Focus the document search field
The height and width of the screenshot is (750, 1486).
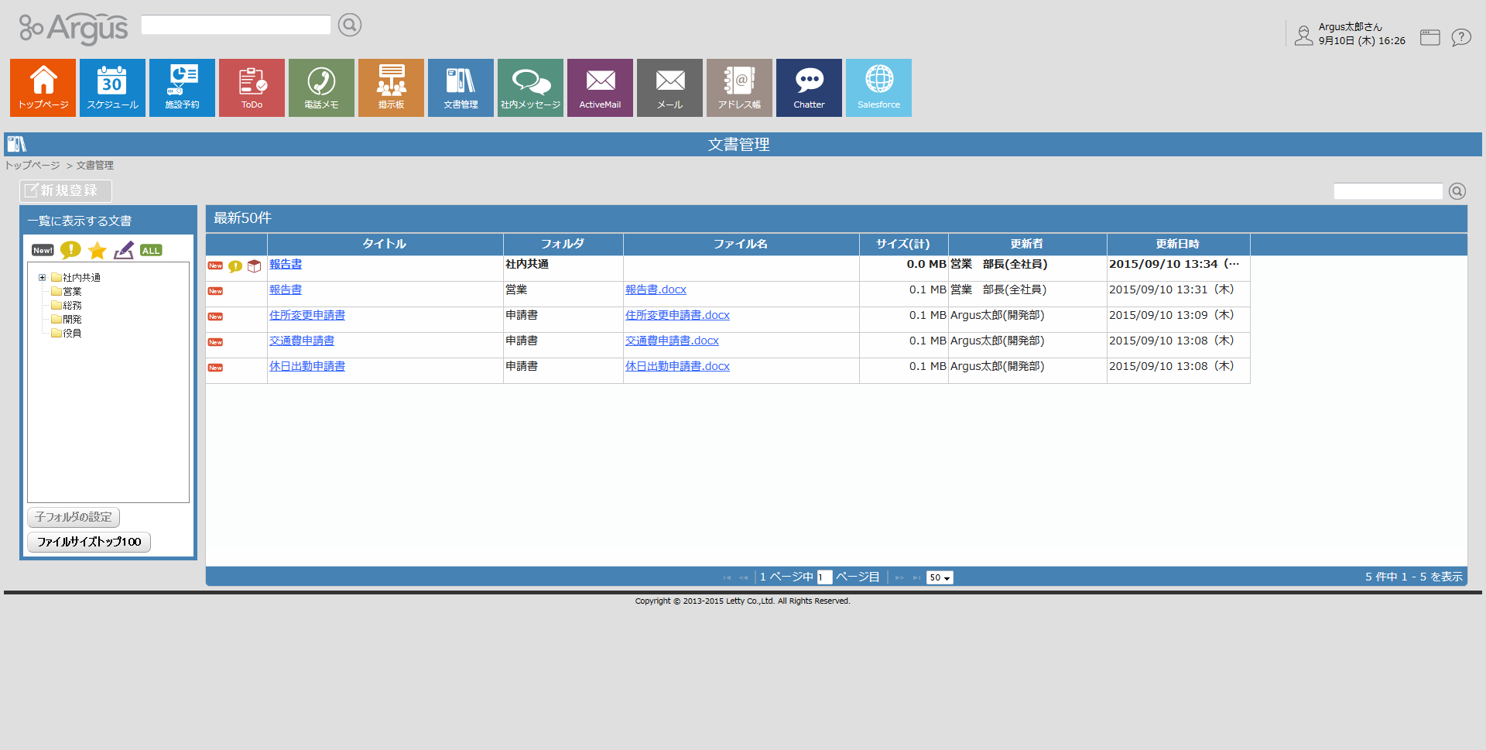pyautogui.click(x=1388, y=191)
